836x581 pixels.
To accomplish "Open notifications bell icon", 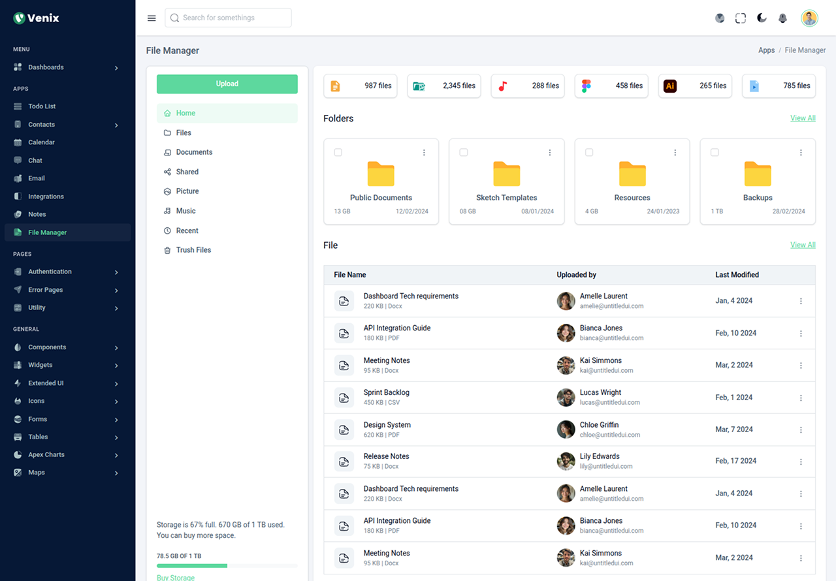I will (x=782, y=18).
